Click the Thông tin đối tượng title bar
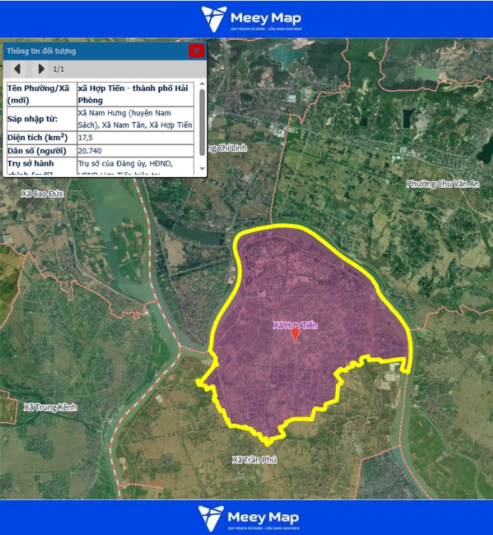Image resolution: width=493 pixels, height=535 pixels. pyautogui.click(x=92, y=51)
